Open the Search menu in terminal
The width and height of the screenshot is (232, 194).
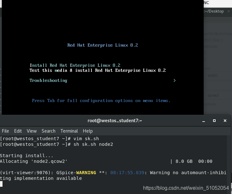(48, 131)
